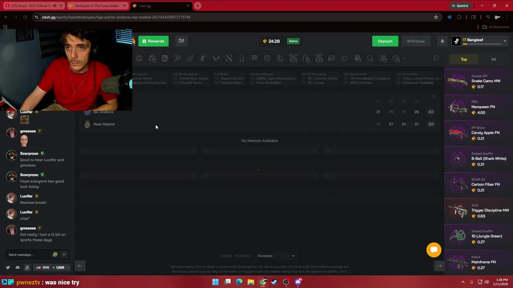Viewport: 513px width, 288px height.
Task: Click the Gems badge
Action: coord(293,41)
